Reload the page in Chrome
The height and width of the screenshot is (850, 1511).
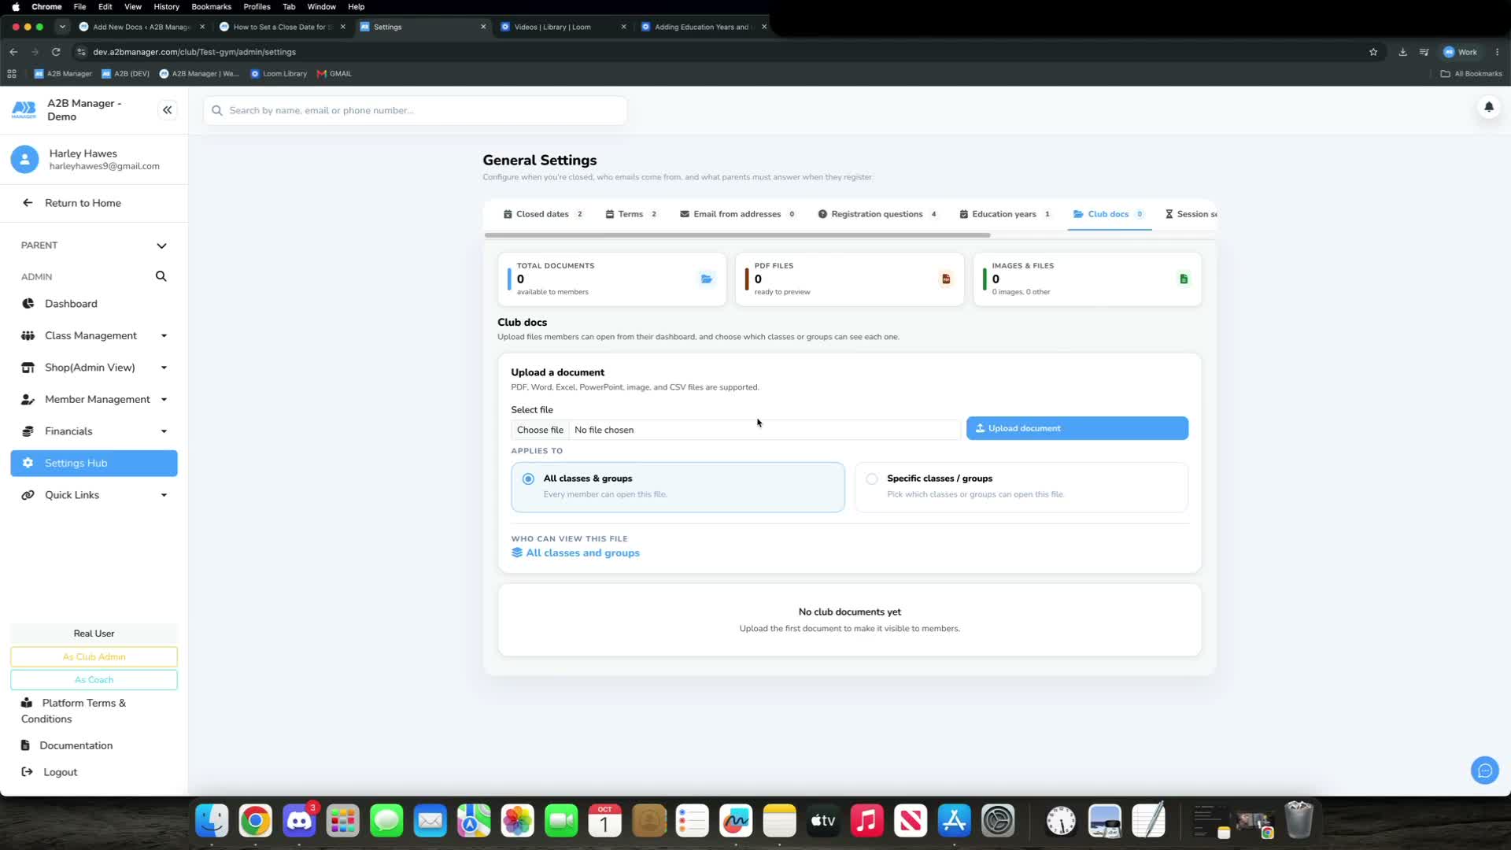(56, 52)
